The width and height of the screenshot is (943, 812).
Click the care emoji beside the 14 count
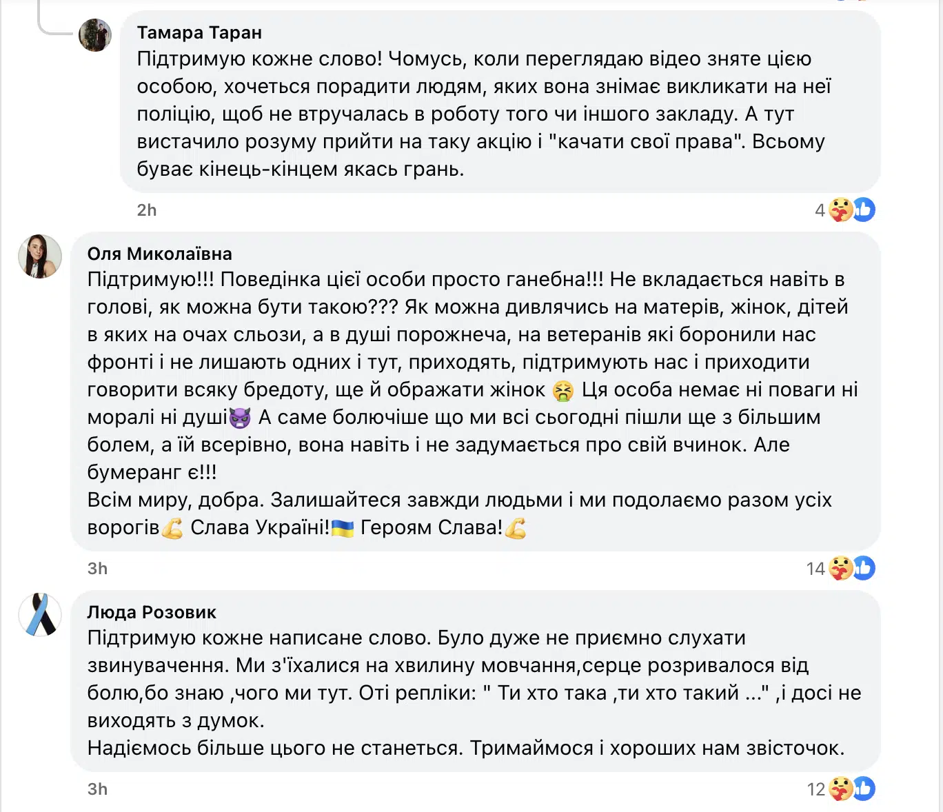coord(841,568)
